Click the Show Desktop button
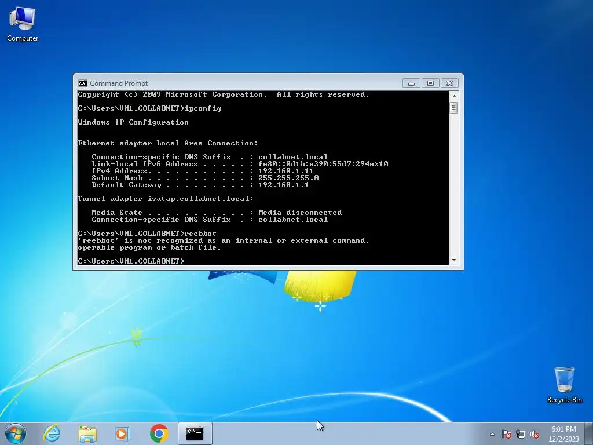Image resolution: width=593 pixels, height=445 pixels. [x=589, y=433]
